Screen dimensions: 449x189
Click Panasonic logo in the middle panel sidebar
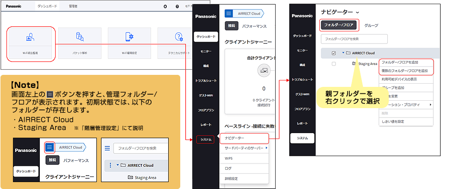(206, 16)
